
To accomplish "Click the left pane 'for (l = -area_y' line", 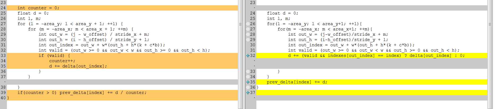I will coord(70,24).
